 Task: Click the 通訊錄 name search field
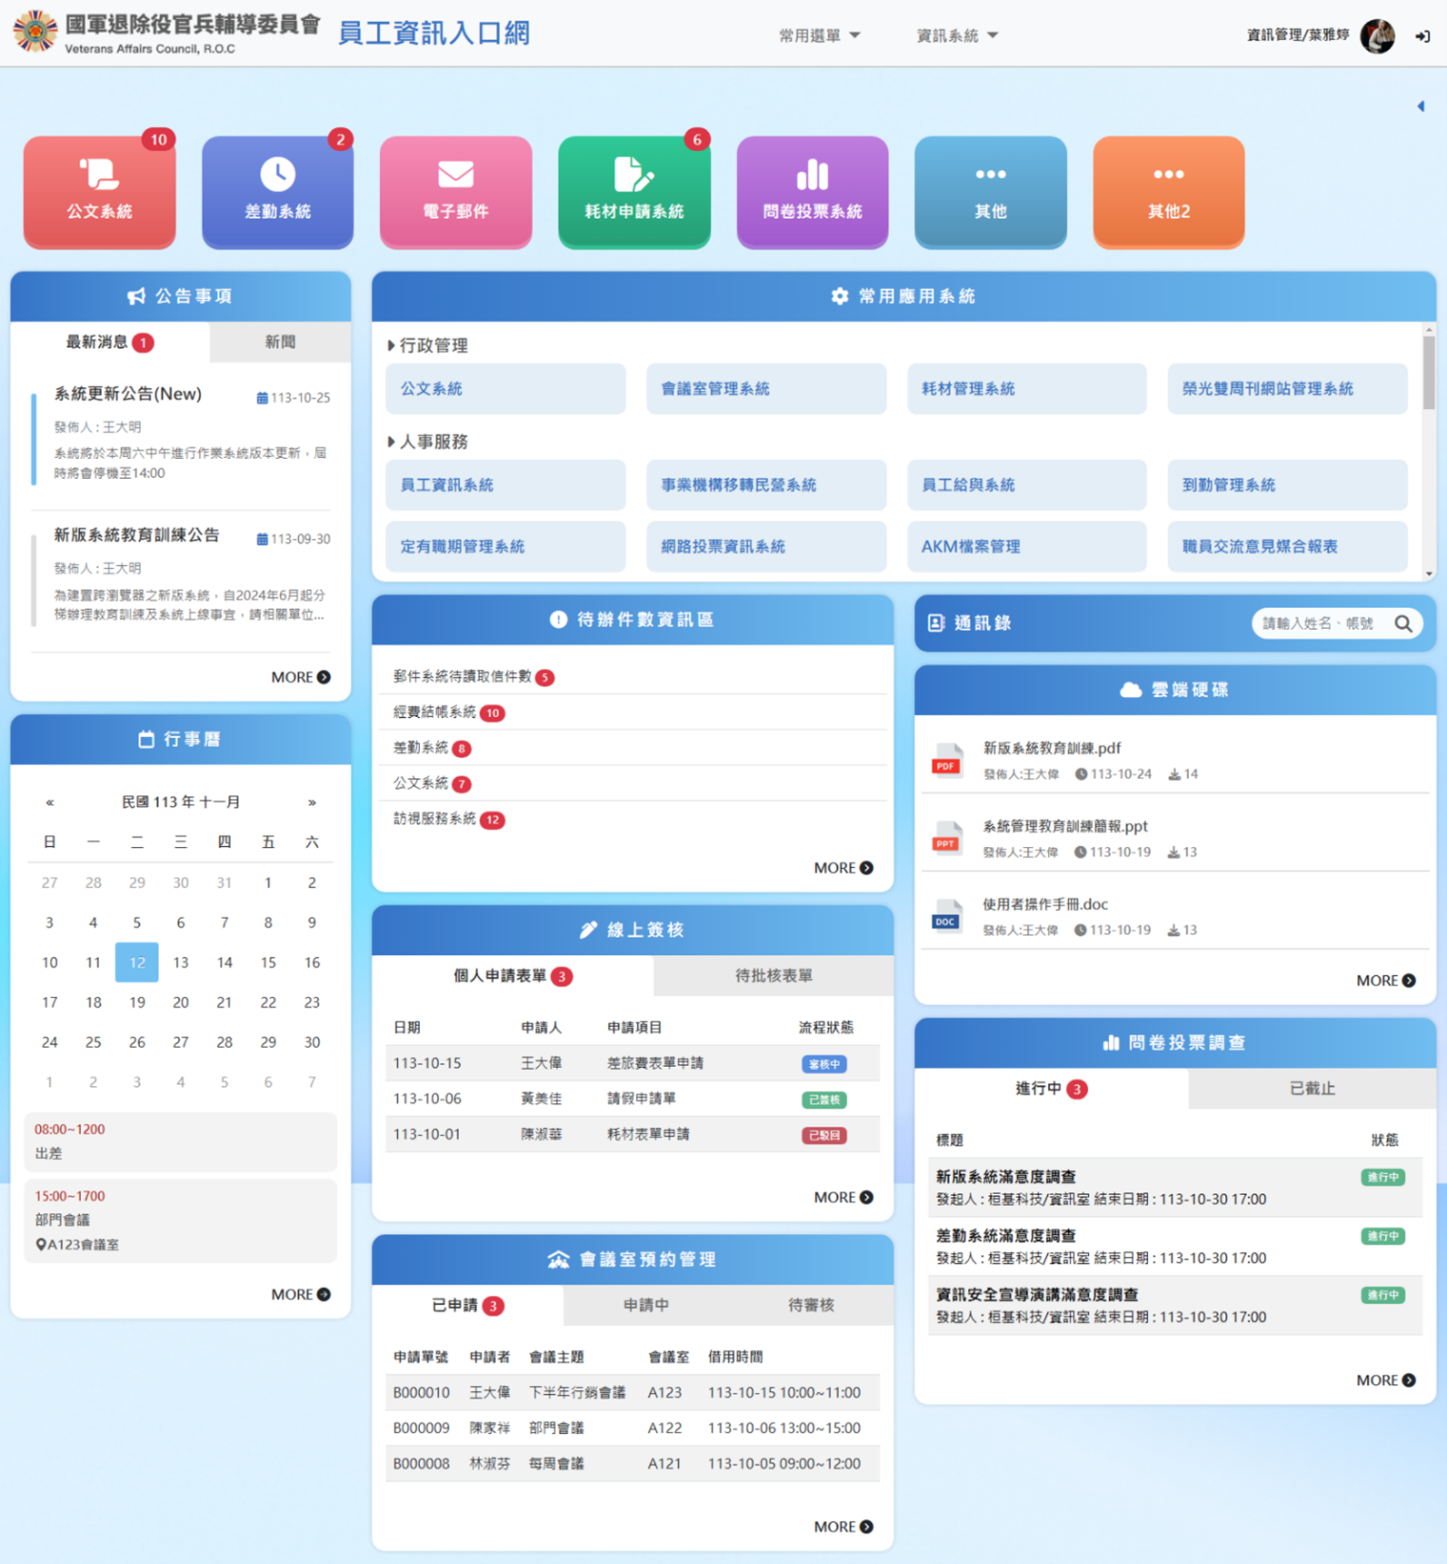1319,623
